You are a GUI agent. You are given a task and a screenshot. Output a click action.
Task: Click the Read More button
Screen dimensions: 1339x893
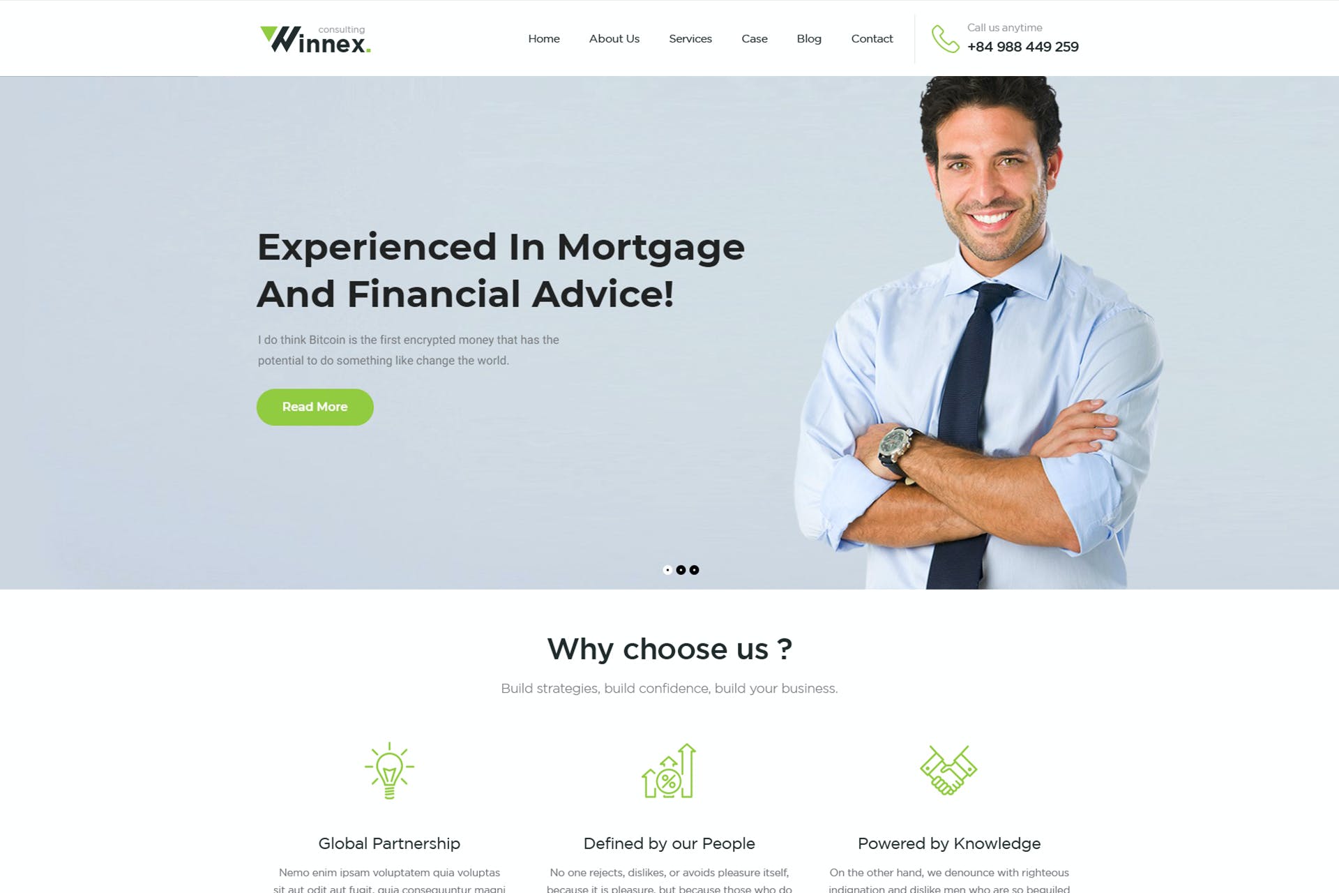[x=315, y=407]
